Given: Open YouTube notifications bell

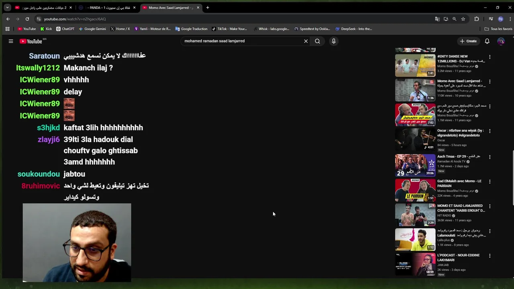Looking at the screenshot, I should 487,41.
